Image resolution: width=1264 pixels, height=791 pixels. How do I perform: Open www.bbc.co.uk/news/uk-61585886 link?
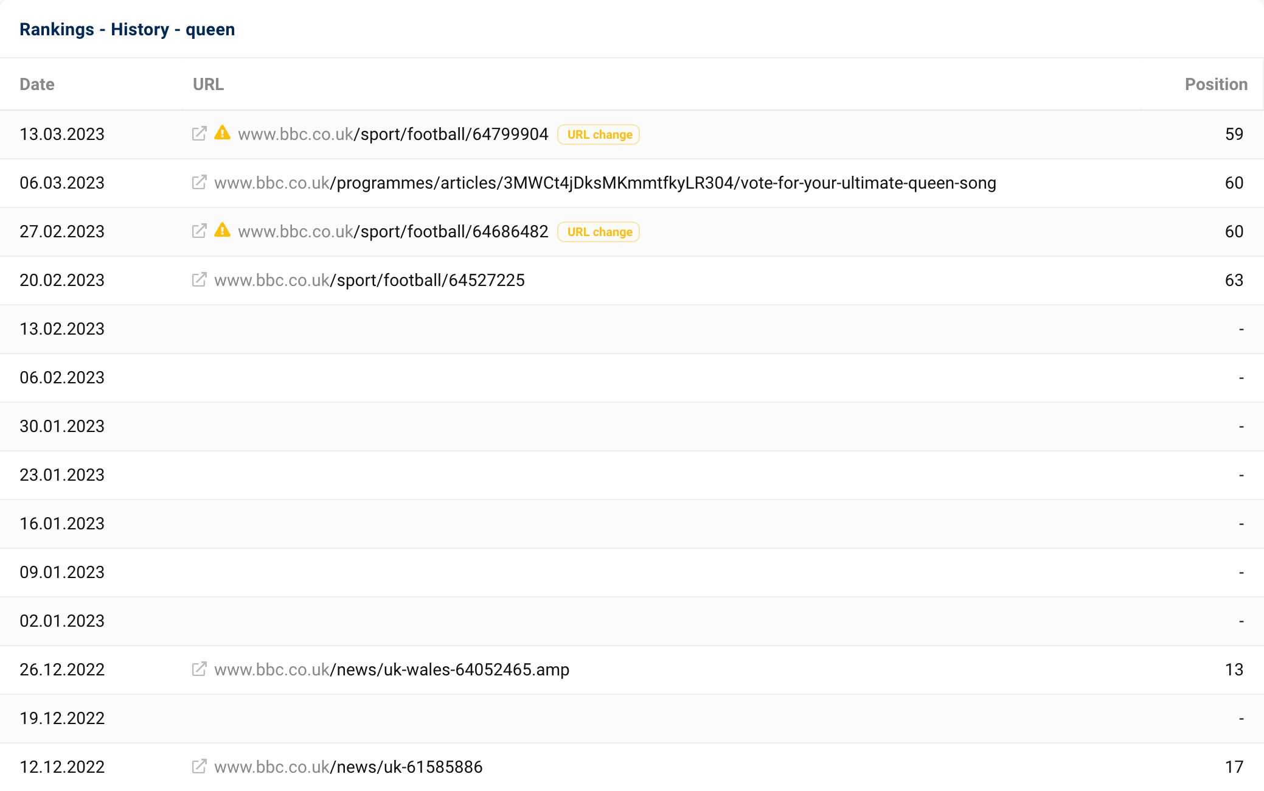[x=349, y=767]
